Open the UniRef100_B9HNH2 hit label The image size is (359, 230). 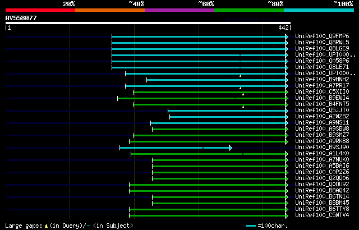322,80
